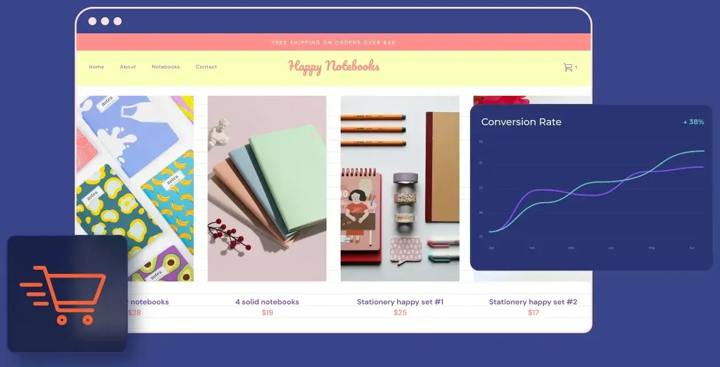Open the shopping cart icon in header

tap(568, 67)
